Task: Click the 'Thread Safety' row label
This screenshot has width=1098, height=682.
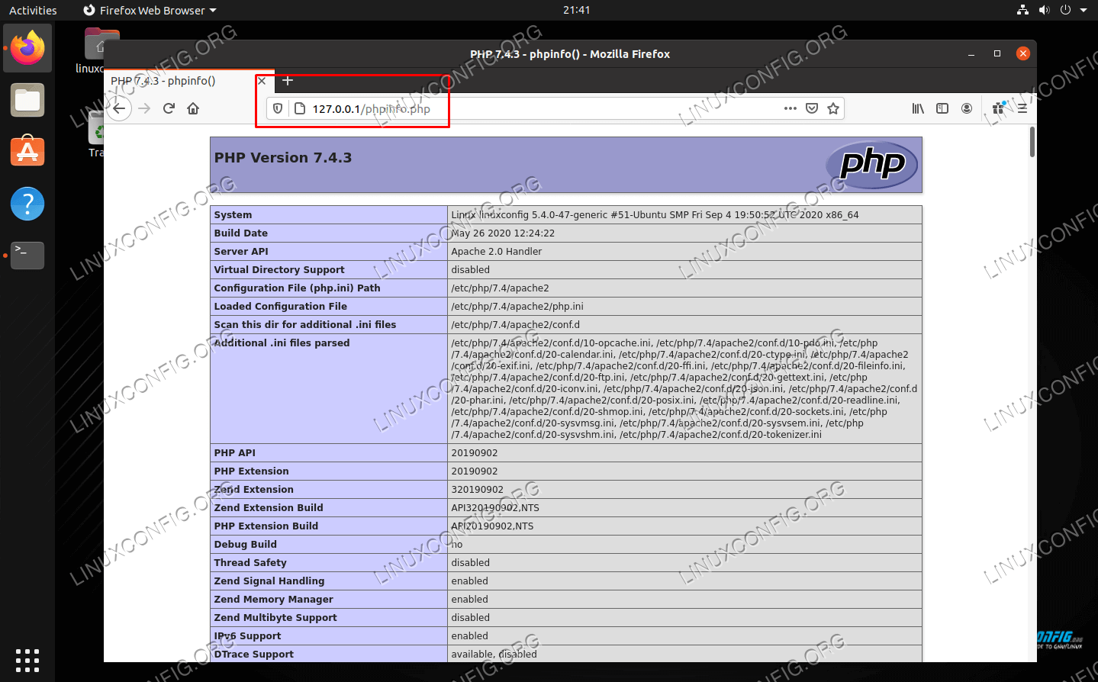Action: tap(250, 562)
